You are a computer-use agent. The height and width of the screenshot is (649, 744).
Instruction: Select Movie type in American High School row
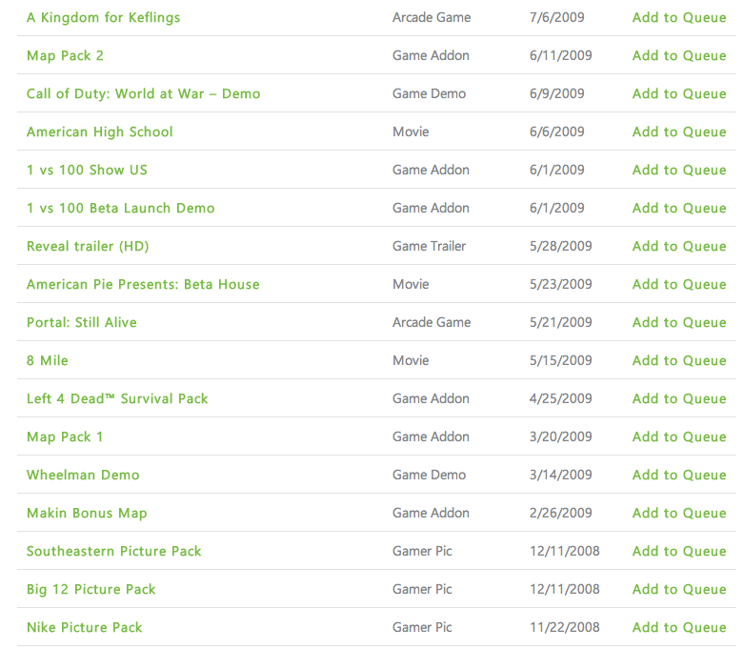click(x=411, y=132)
